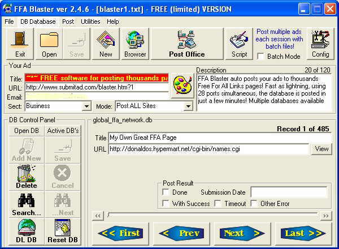Open the Script notepad icon
Image resolution: width=339 pixels, height=249 pixels.
coord(239,44)
